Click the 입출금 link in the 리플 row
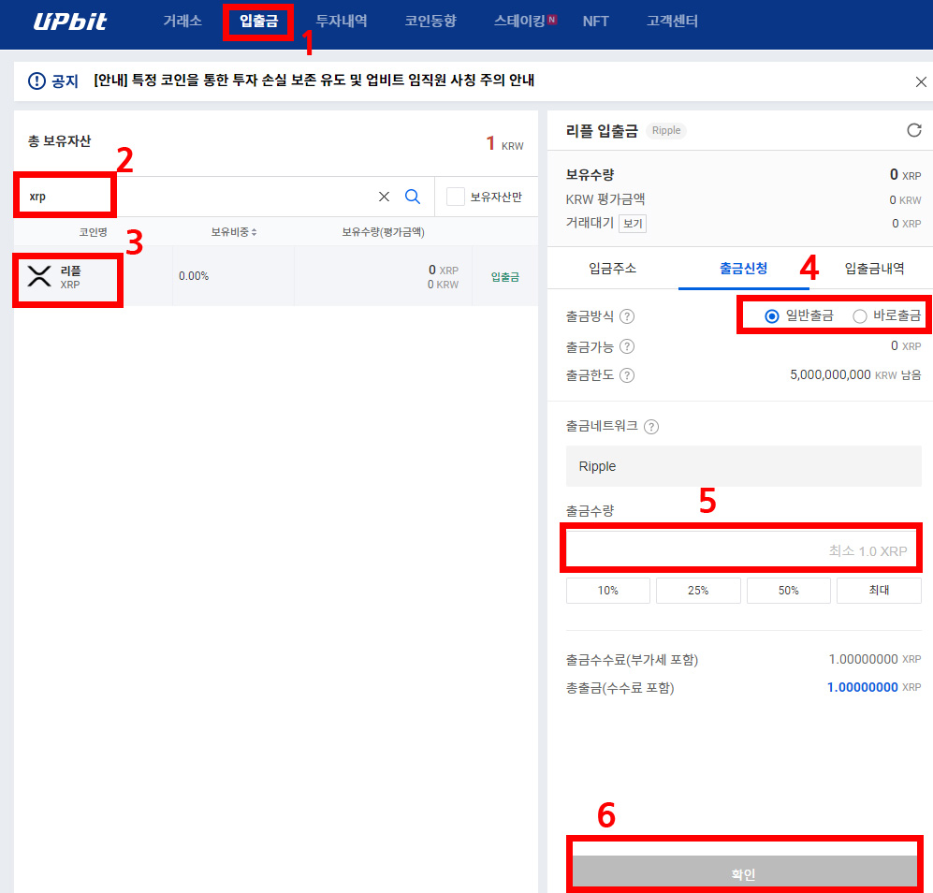The image size is (933, 893). (505, 277)
